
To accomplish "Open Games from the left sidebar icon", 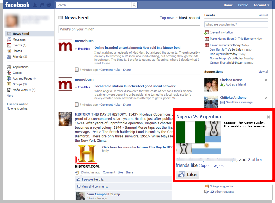I will 9,73.
